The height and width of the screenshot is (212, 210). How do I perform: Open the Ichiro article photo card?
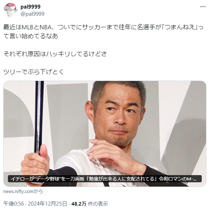105,134
